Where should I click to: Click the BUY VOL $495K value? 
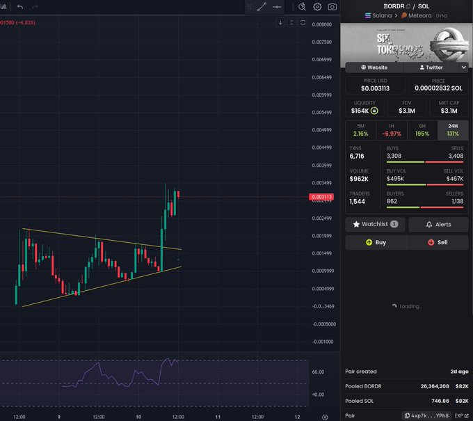pyautogui.click(x=395, y=179)
